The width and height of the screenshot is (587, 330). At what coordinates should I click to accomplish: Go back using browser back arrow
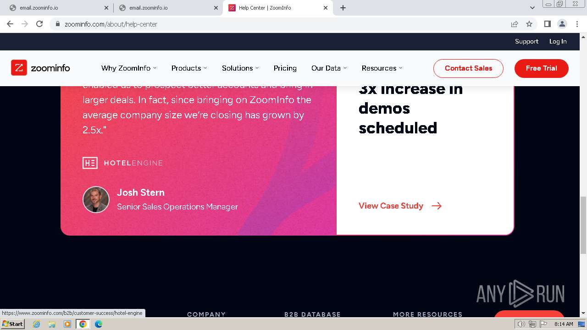coord(10,24)
